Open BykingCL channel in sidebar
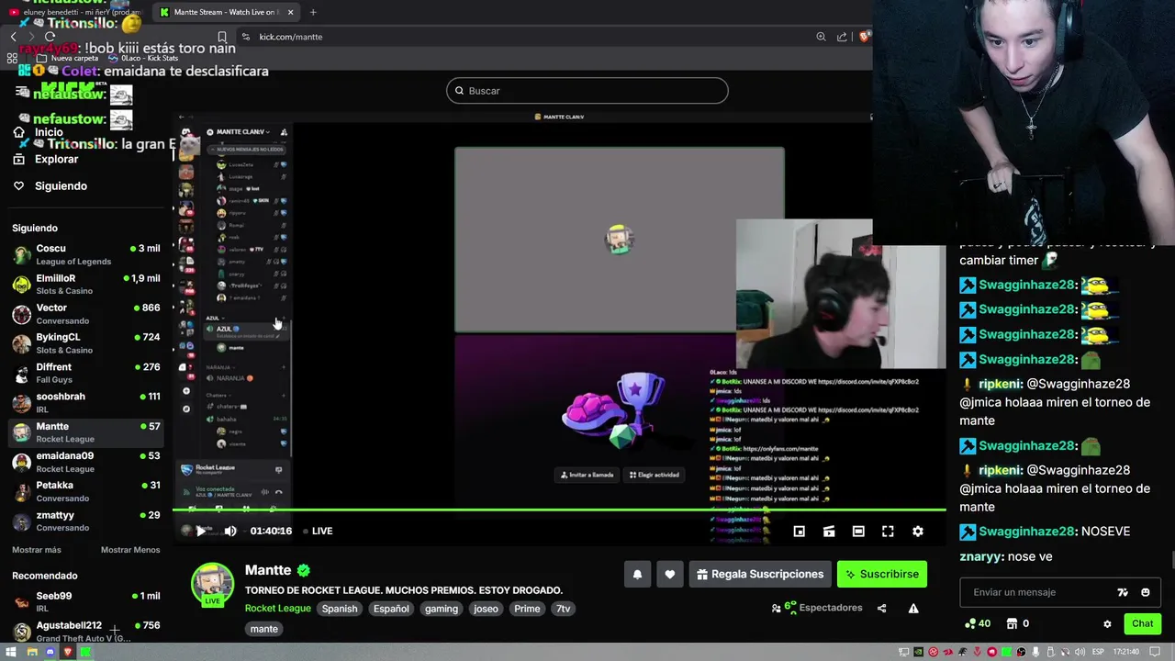 tap(87, 343)
